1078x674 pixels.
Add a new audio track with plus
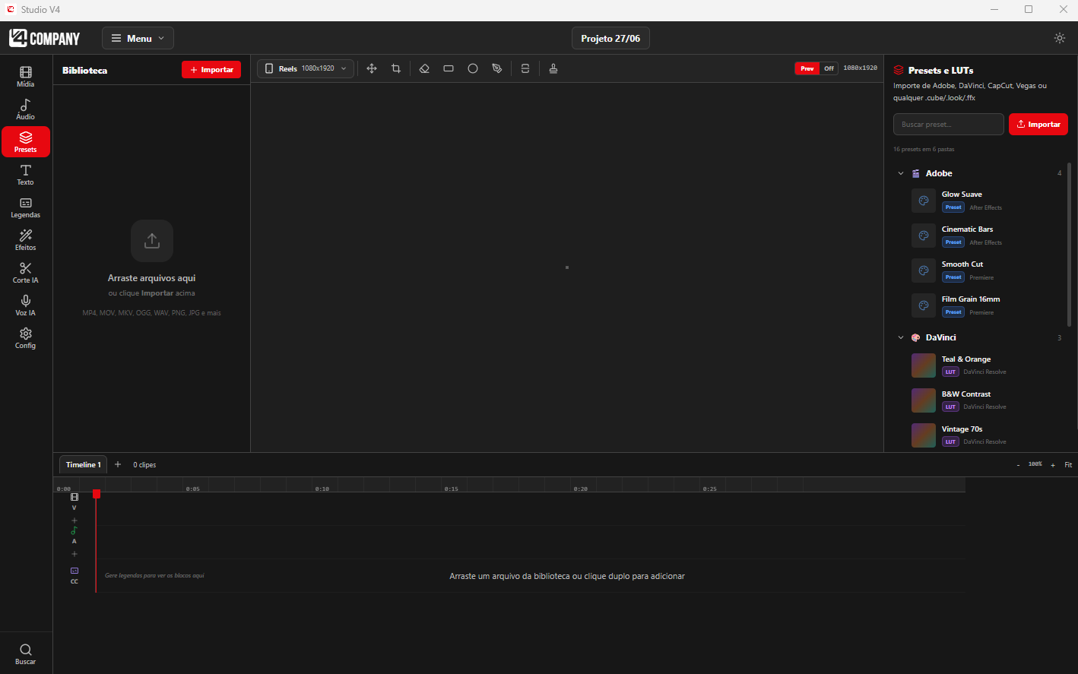click(x=75, y=554)
